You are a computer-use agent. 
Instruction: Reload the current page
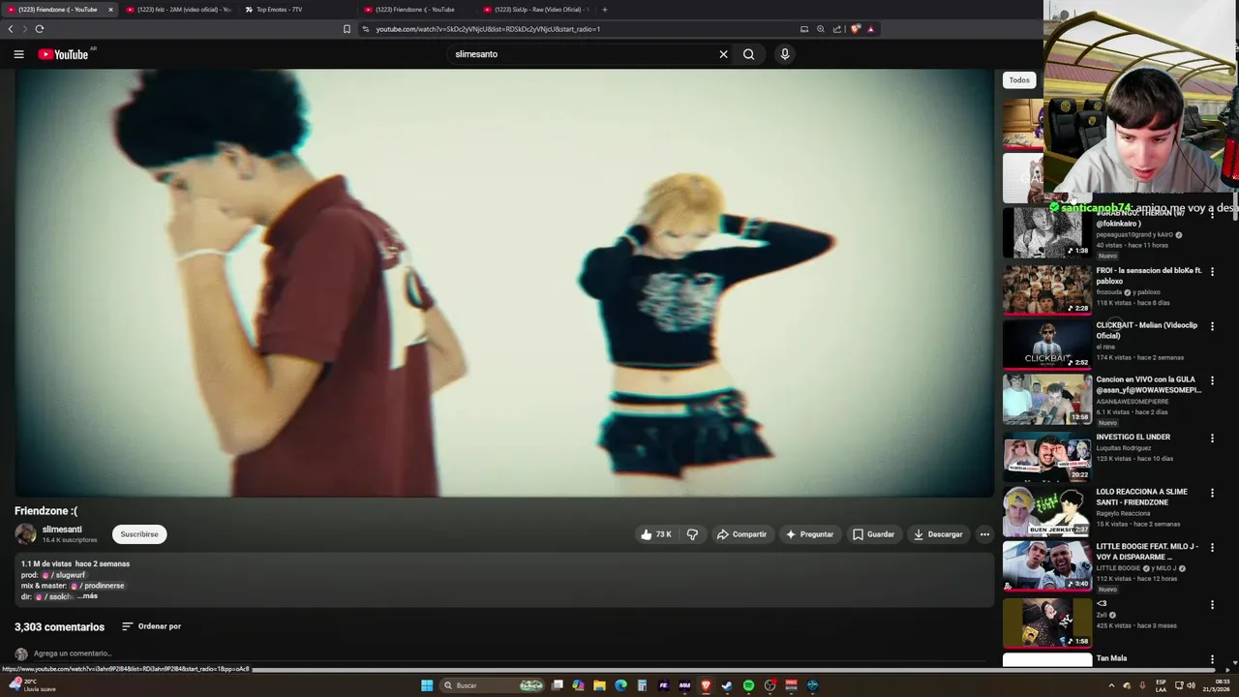40,29
